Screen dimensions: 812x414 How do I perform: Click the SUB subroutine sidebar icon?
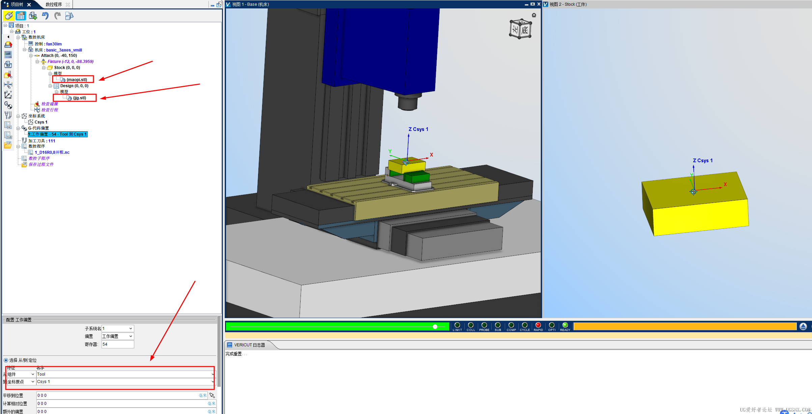[8, 135]
